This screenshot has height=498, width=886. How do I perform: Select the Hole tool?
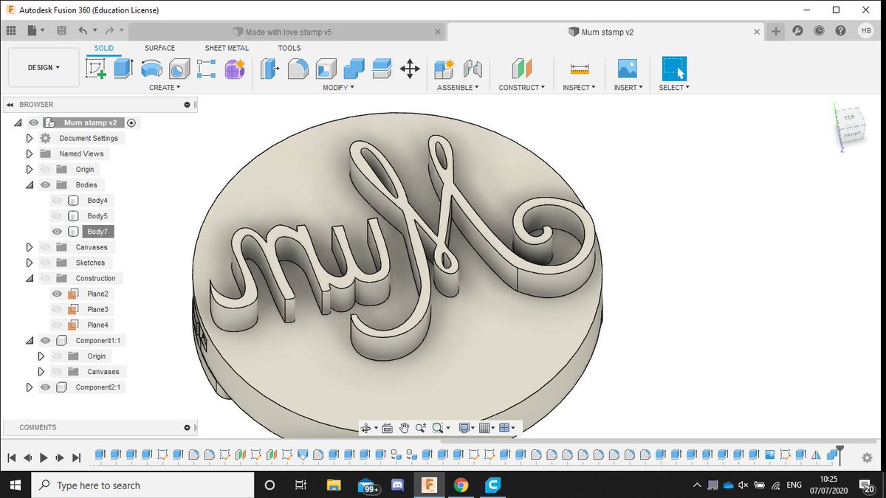pos(179,69)
